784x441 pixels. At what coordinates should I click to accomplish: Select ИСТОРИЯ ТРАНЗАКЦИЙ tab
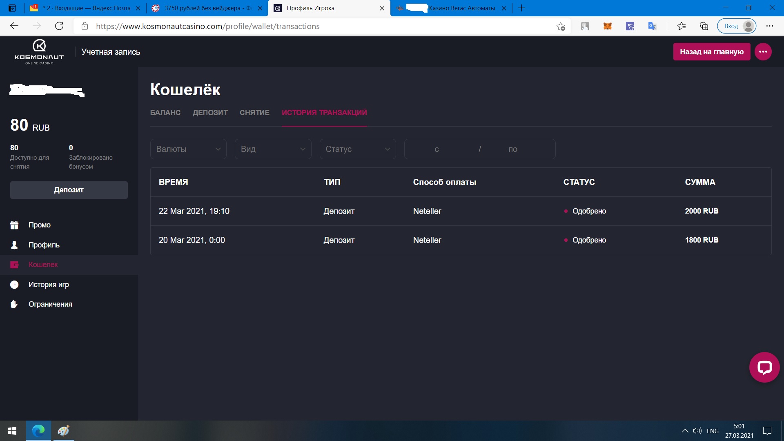(x=324, y=113)
